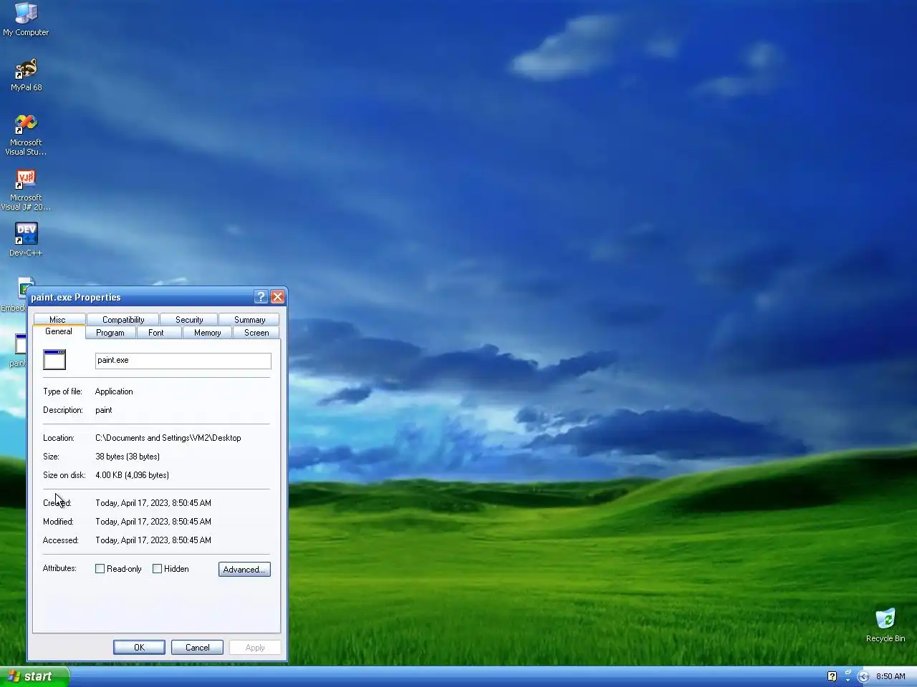Click the file type value Application
Screen dimensions: 917x687
(114, 391)
